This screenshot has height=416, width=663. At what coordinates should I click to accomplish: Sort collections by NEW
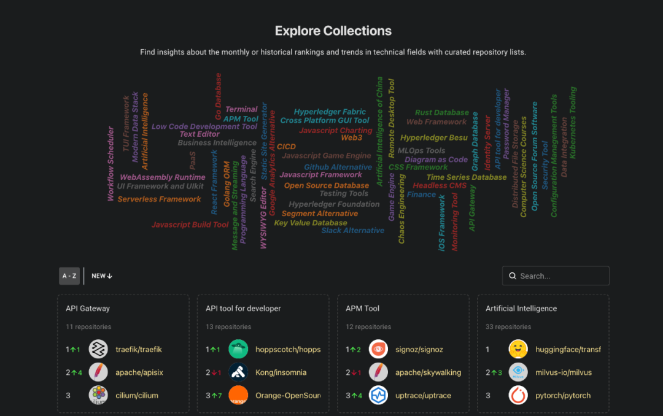tap(101, 276)
